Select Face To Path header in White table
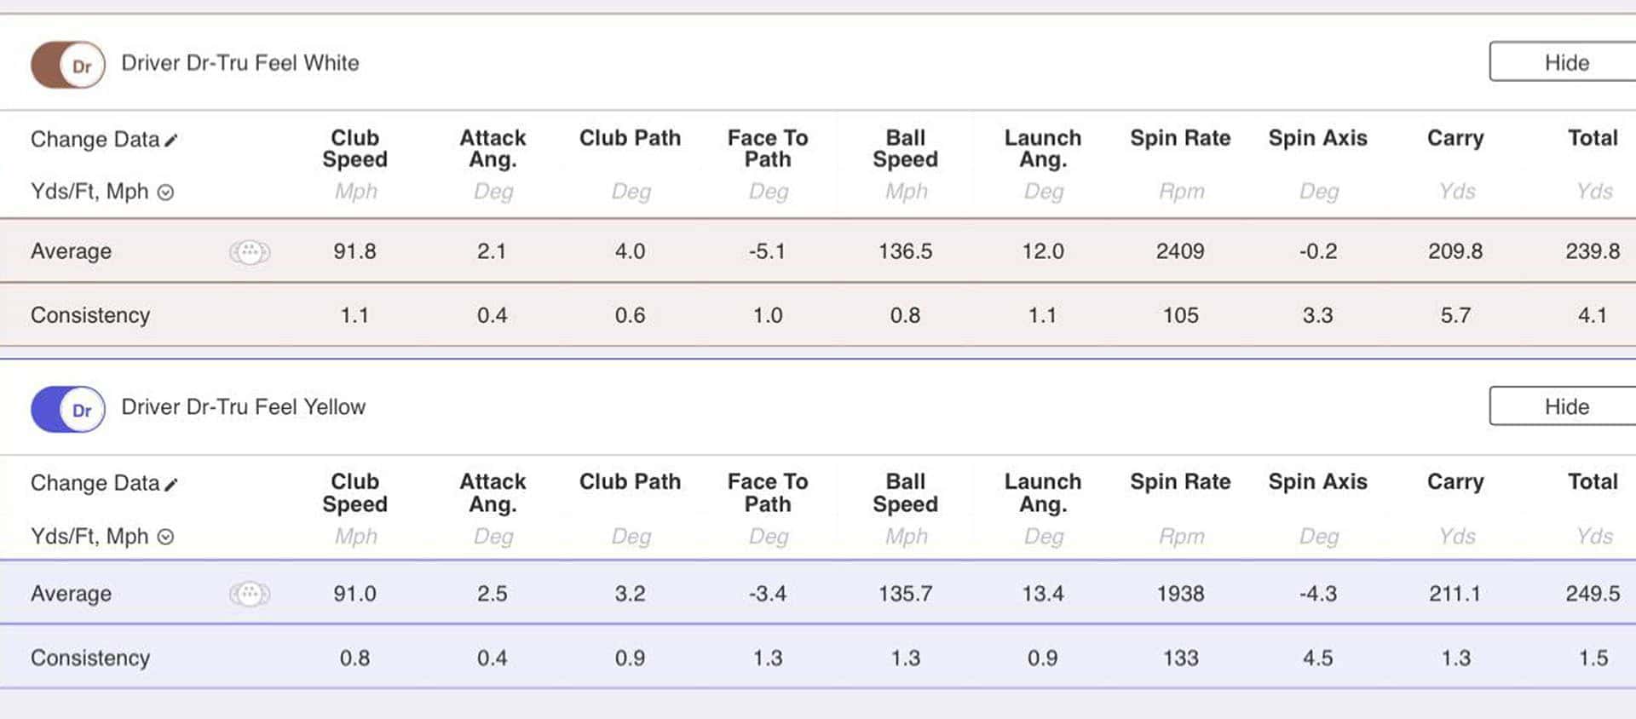The width and height of the screenshot is (1636, 719). [x=768, y=149]
